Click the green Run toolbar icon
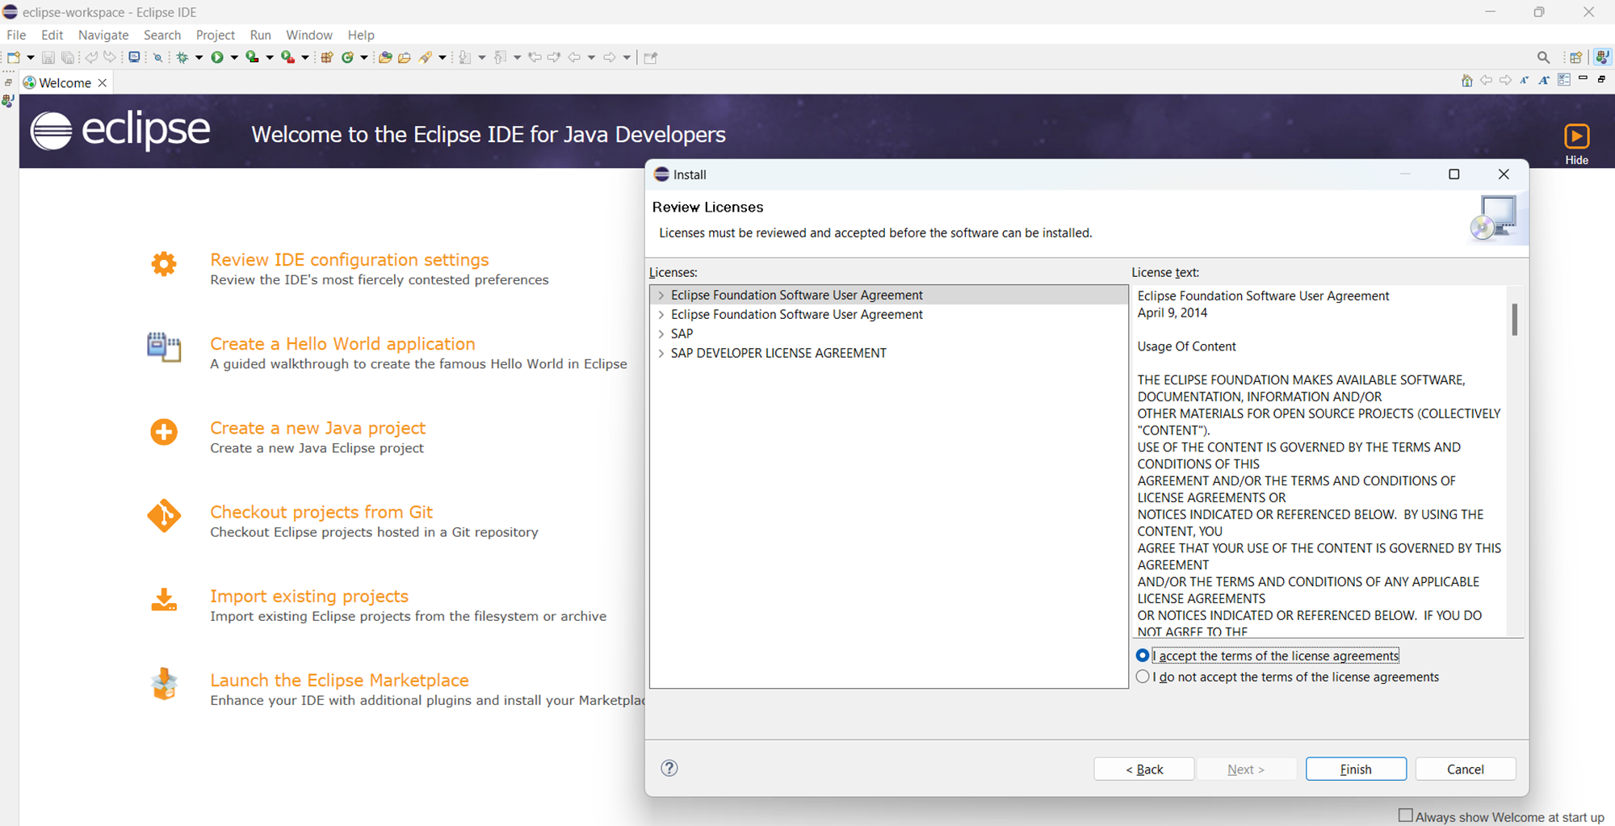Image resolution: width=1615 pixels, height=826 pixels. pos(216,57)
